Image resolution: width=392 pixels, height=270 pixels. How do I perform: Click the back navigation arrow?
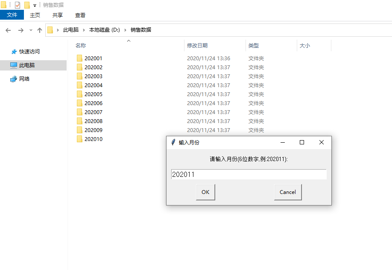point(8,30)
